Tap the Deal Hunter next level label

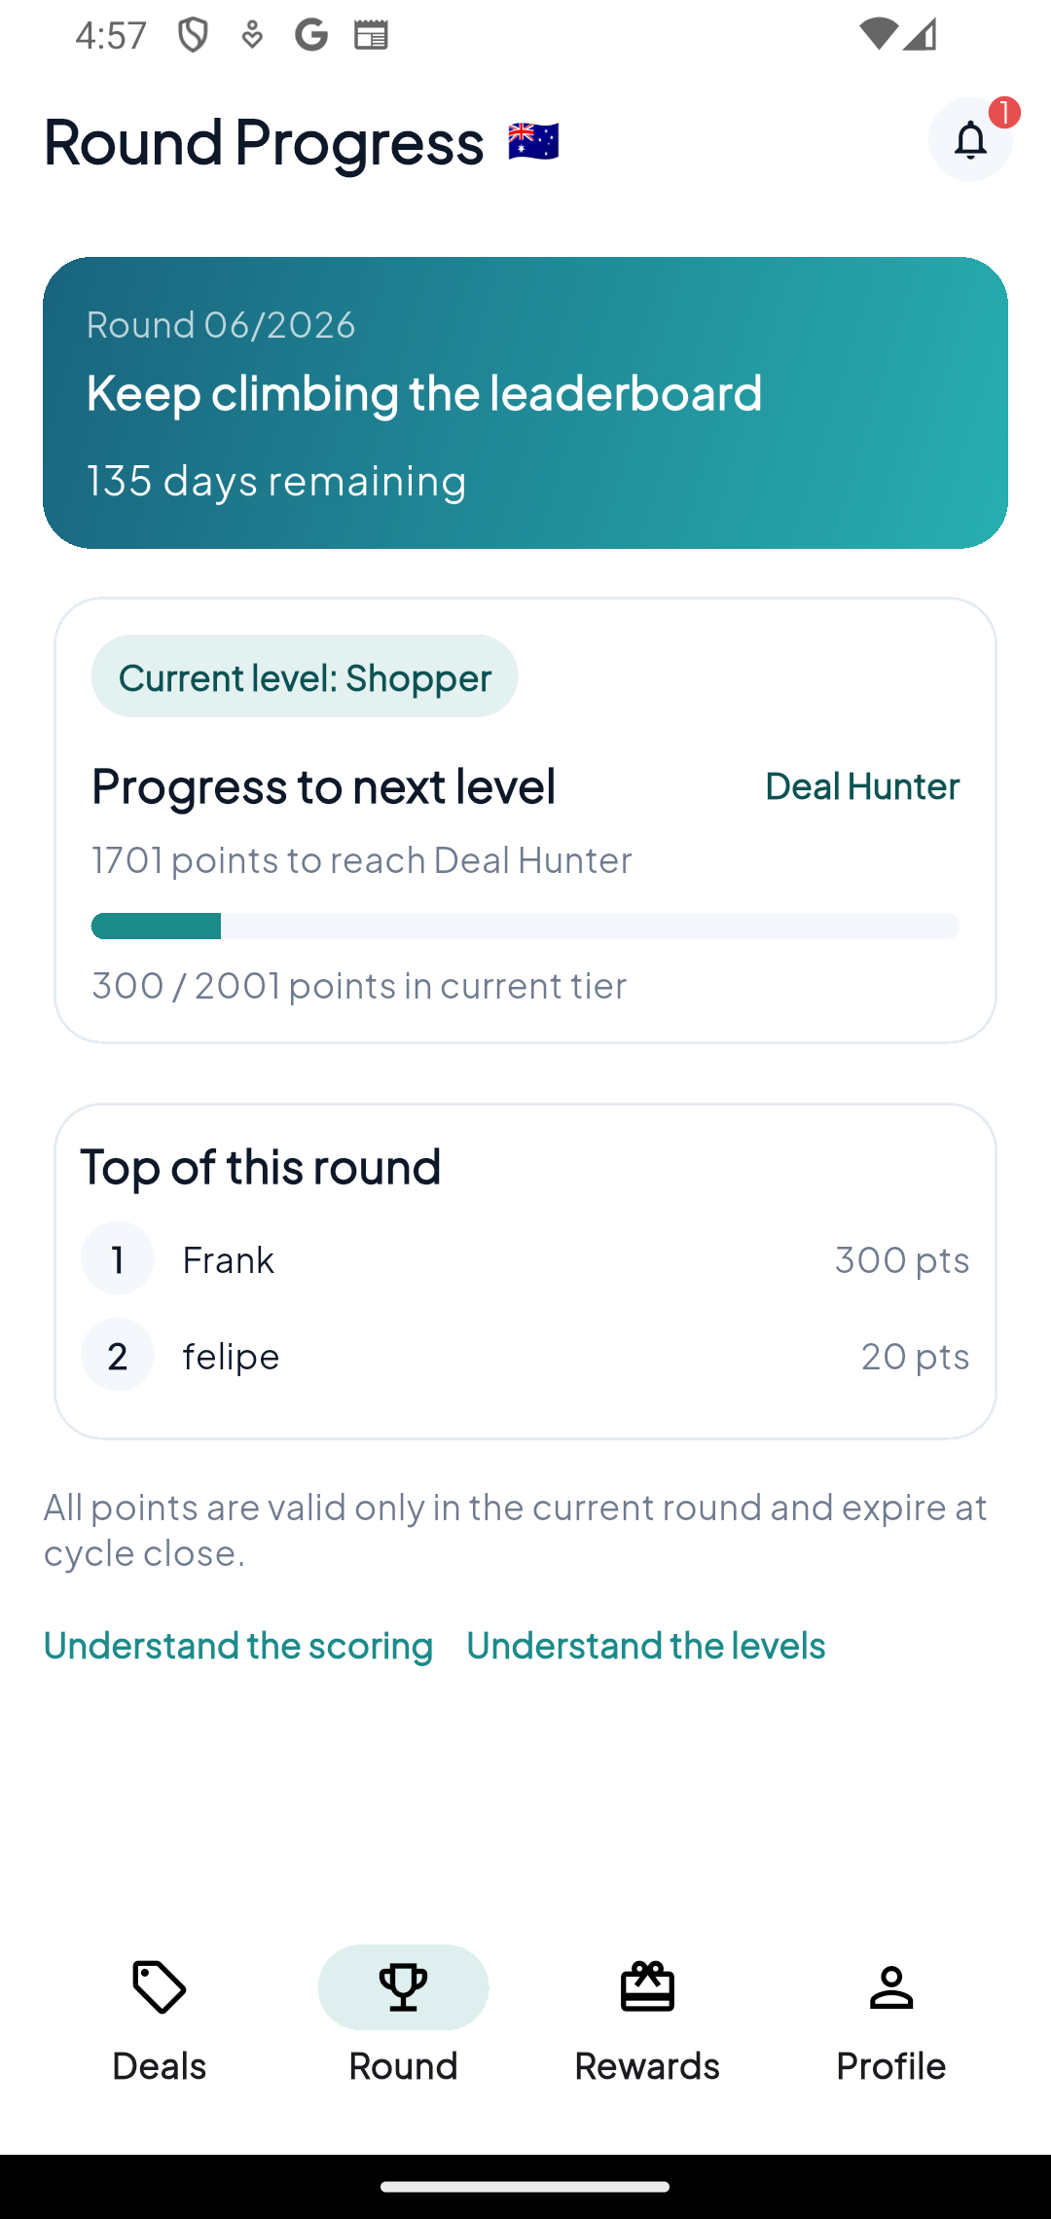point(862,785)
